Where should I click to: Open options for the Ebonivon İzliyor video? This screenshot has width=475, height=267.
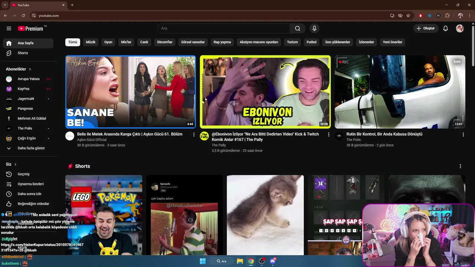point(328,135)
